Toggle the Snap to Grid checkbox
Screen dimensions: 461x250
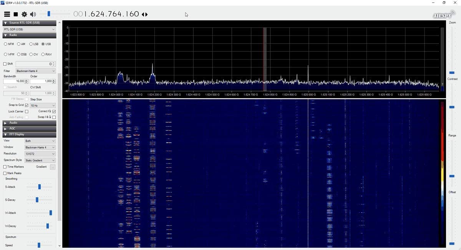(27, 105)
